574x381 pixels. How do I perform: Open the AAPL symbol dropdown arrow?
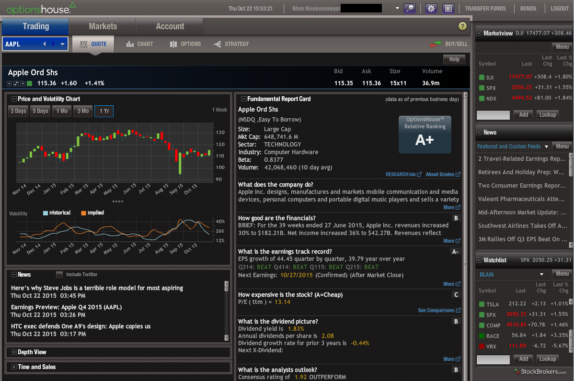pos(63,44)
